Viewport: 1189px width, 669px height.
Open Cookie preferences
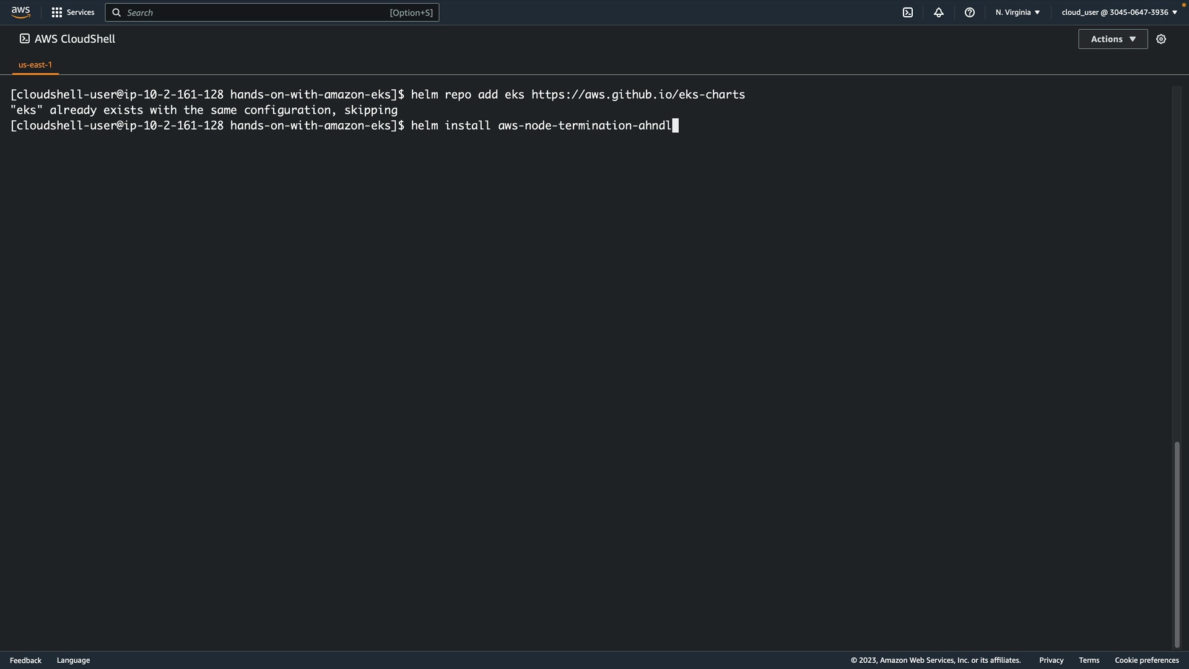click(x=1146, y=660)
